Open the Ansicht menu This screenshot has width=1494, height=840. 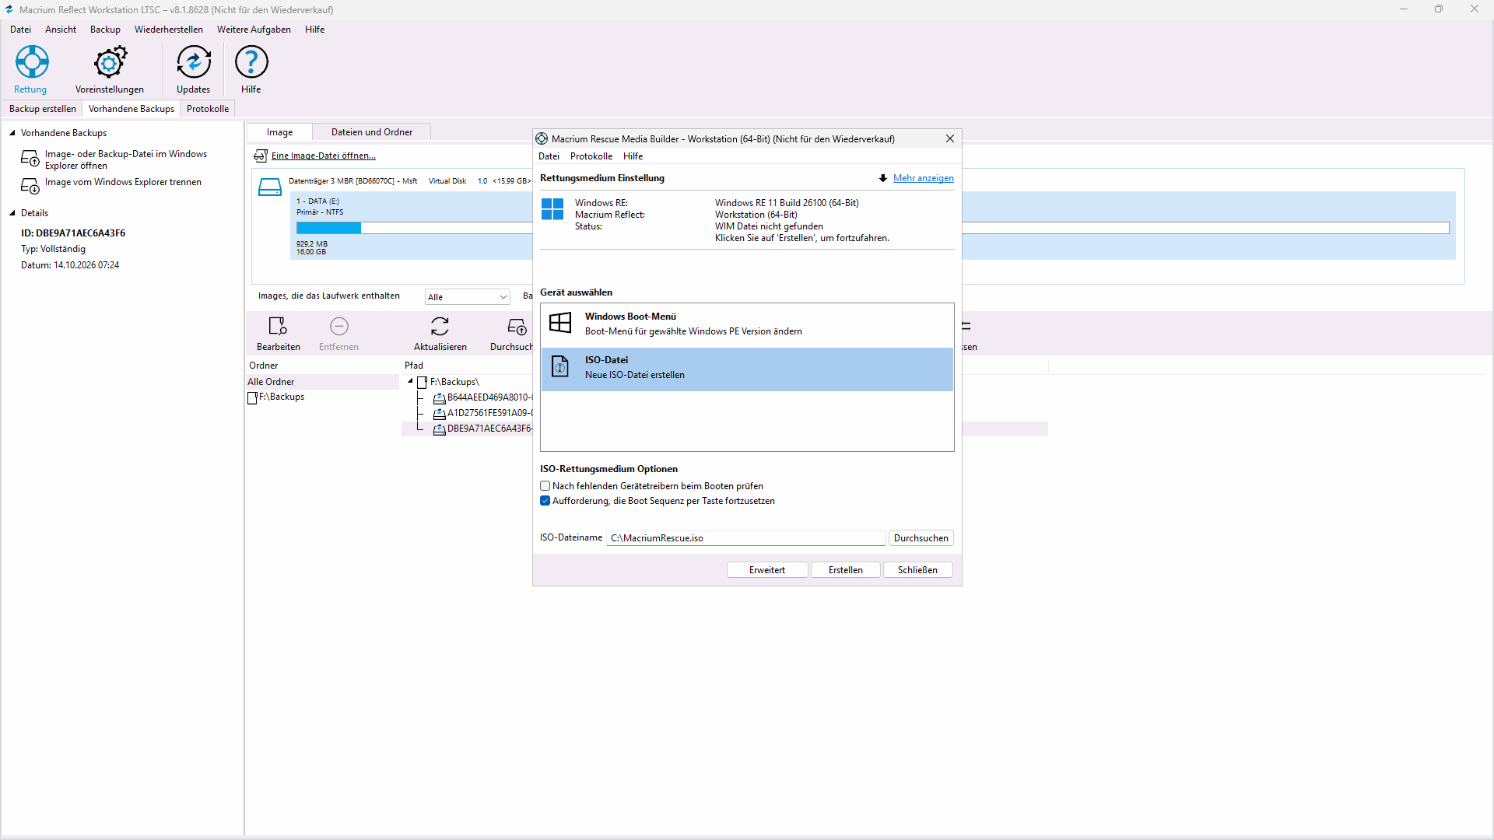point(61,30)
